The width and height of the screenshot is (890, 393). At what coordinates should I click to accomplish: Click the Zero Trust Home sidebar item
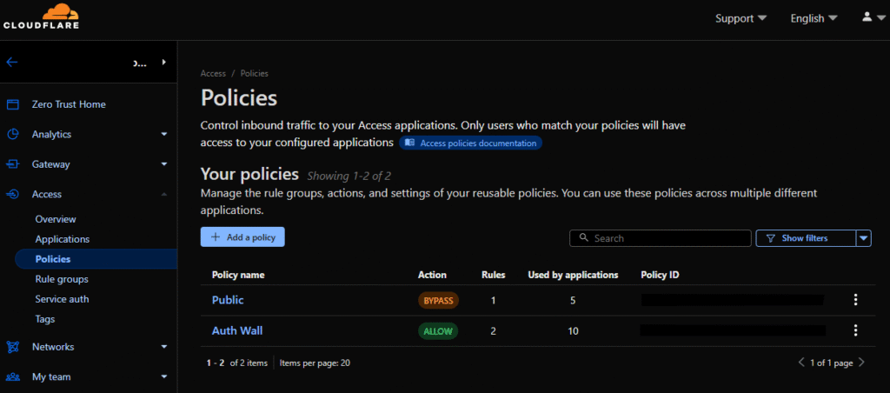point(69,104)
